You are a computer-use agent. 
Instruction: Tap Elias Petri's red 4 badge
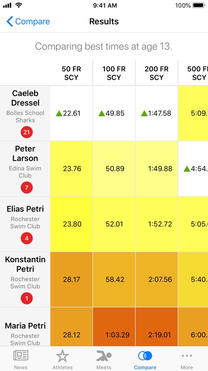click(27, 238)
